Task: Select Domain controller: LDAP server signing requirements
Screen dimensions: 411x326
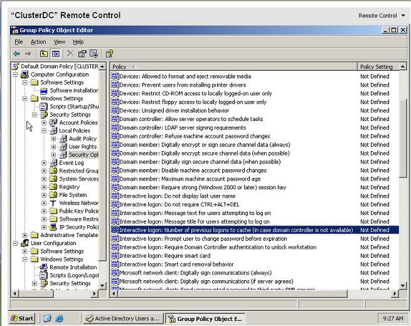Action: pyautogui.click(x=183, y=127)
